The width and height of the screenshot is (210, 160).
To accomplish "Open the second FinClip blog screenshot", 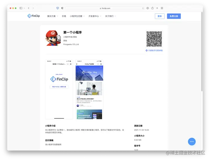I will (x=89, y=89).
